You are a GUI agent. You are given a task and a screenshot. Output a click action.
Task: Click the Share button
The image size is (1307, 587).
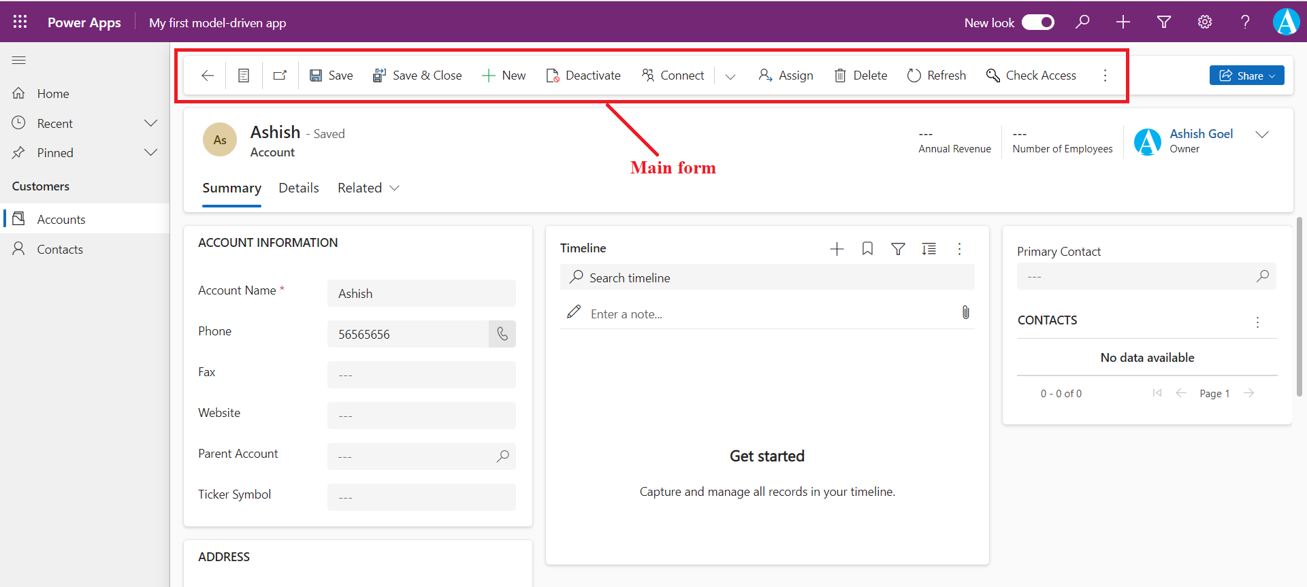point(1246,76)
